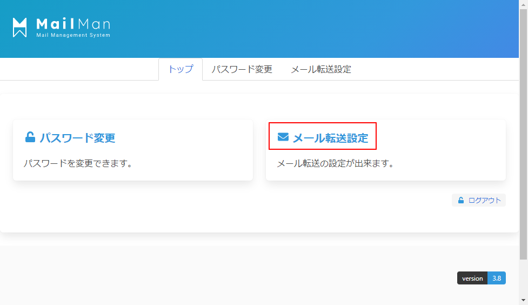This screenshot has width=528, height=305.
Task: Click the MailMan wordmark text in header
Action: pos(73,24)
